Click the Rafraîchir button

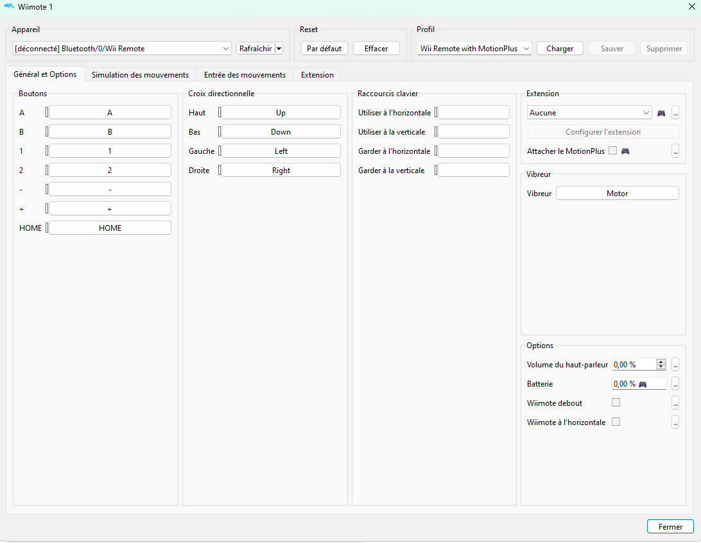(255, 48)
